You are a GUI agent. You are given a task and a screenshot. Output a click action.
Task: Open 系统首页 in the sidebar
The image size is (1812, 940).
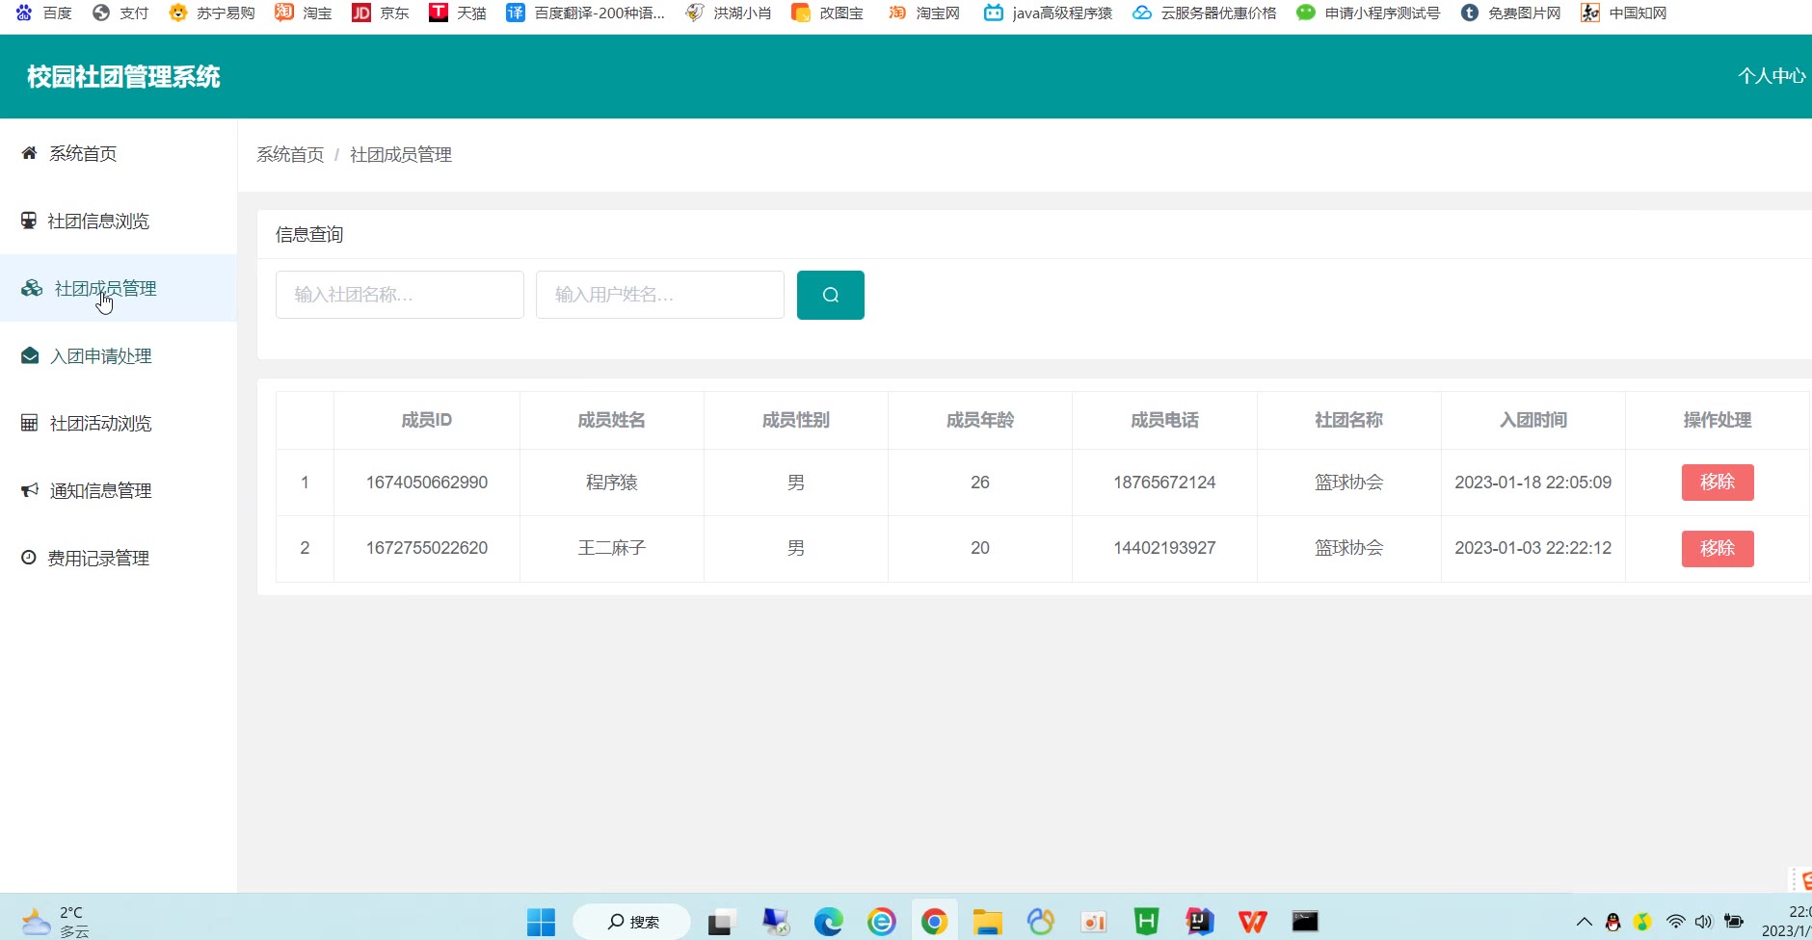tap(83, 154)
